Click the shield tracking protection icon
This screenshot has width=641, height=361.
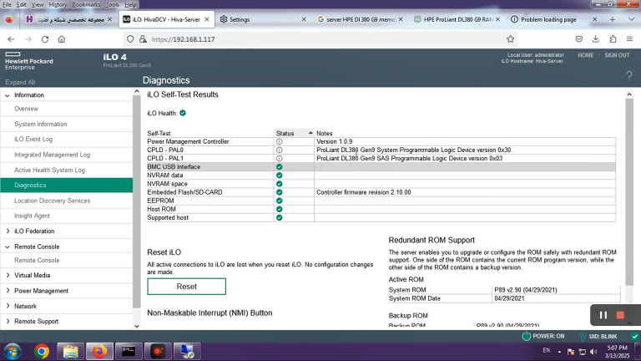[x=130, y=39]
